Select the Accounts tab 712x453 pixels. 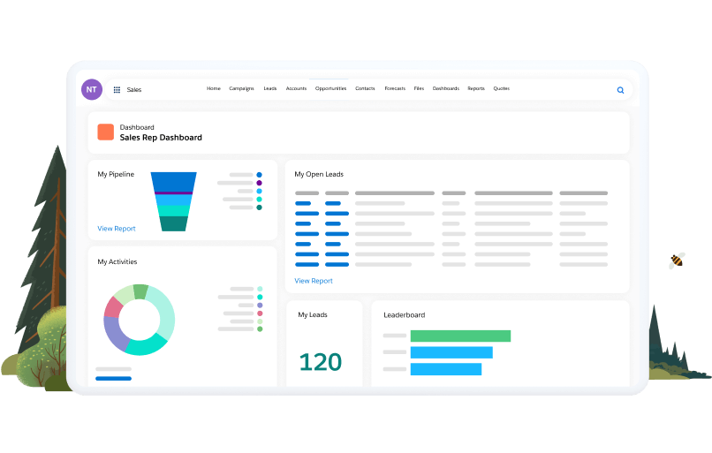[x=296, y=88]
